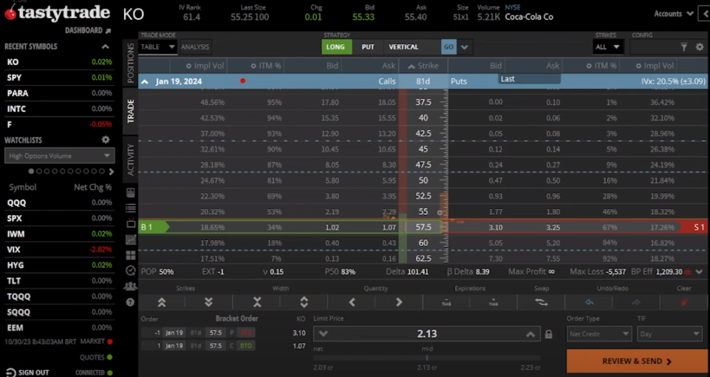Click the strategy GO button
The image size is (710, 377).
click(x=449, y=47)
